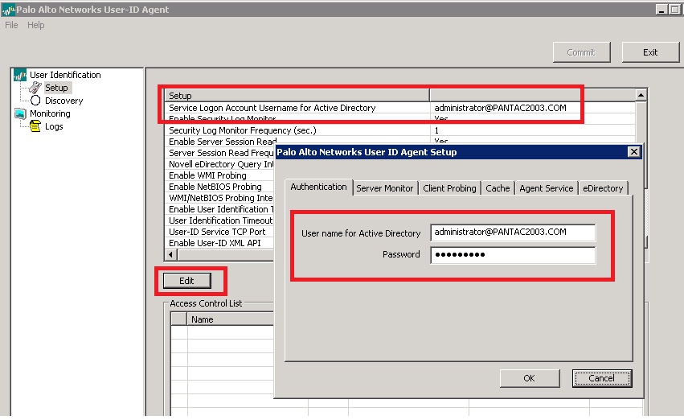Screen dimensions: 684x420
Task: Select the User-ID Service TCP Port row
Action: [220, 232]
